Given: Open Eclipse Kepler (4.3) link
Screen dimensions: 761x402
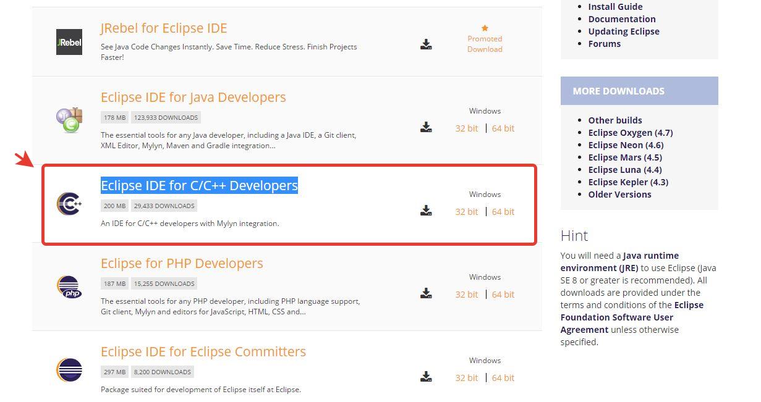Looking at the screenshot, I should pyautogui.click(x=628, y=182).
